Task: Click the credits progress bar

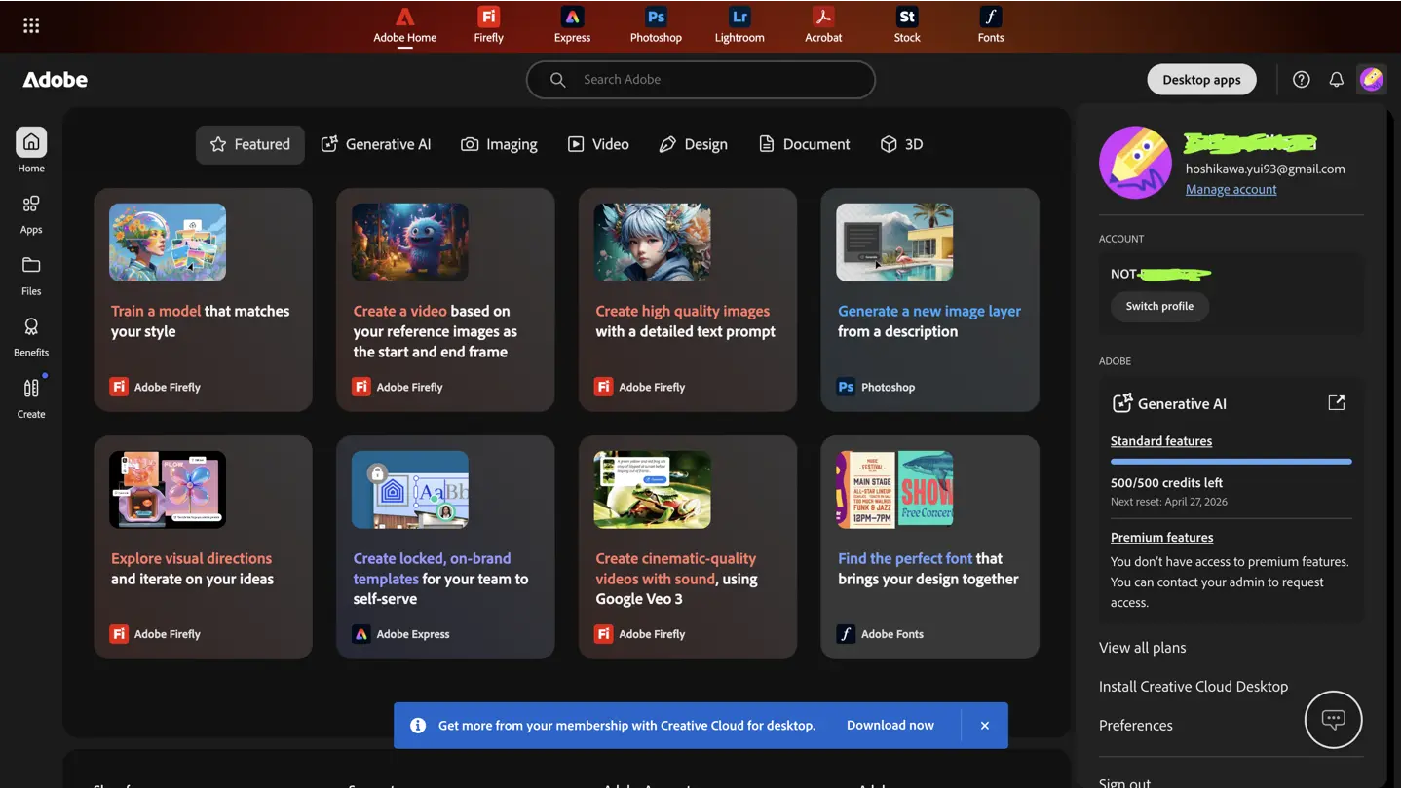Action: click(1231, 462)
